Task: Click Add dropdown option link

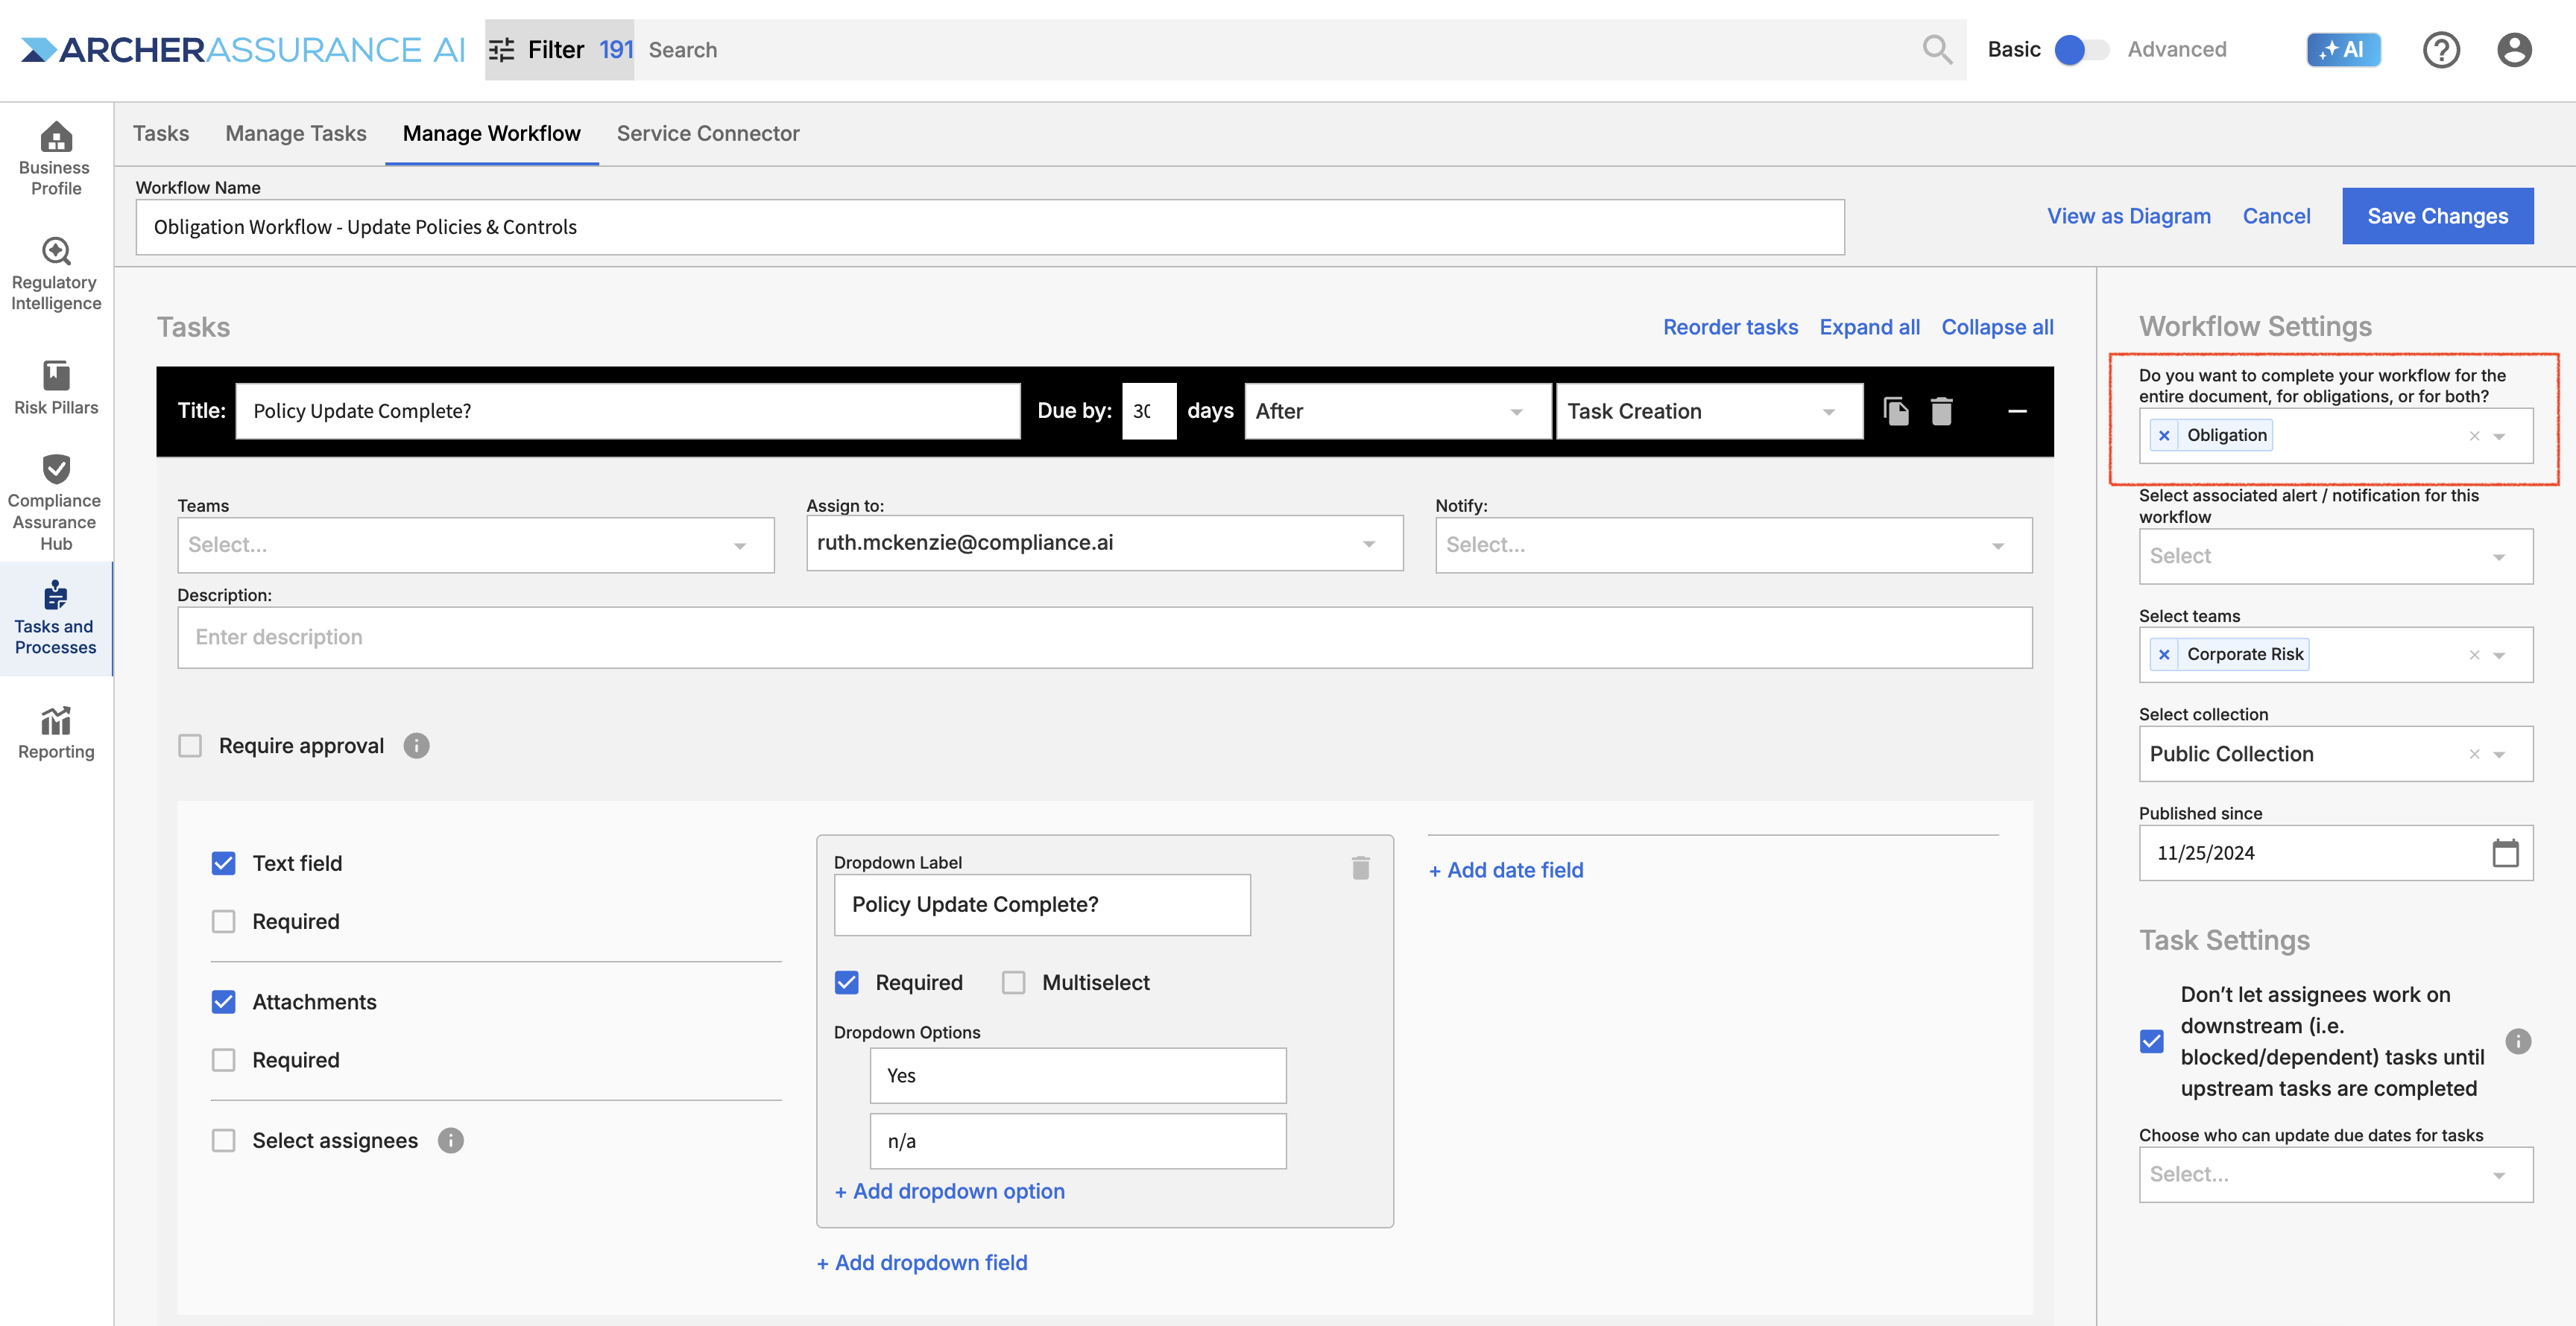Action: pos(949,1191)
